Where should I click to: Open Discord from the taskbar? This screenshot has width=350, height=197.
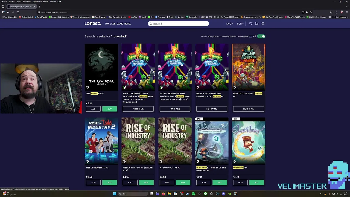click(223, 194)
